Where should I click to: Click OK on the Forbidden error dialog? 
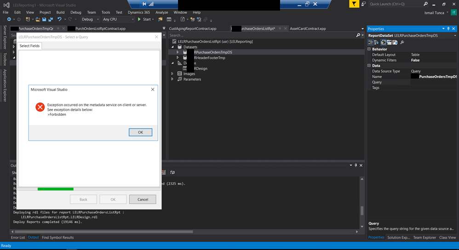140,132
